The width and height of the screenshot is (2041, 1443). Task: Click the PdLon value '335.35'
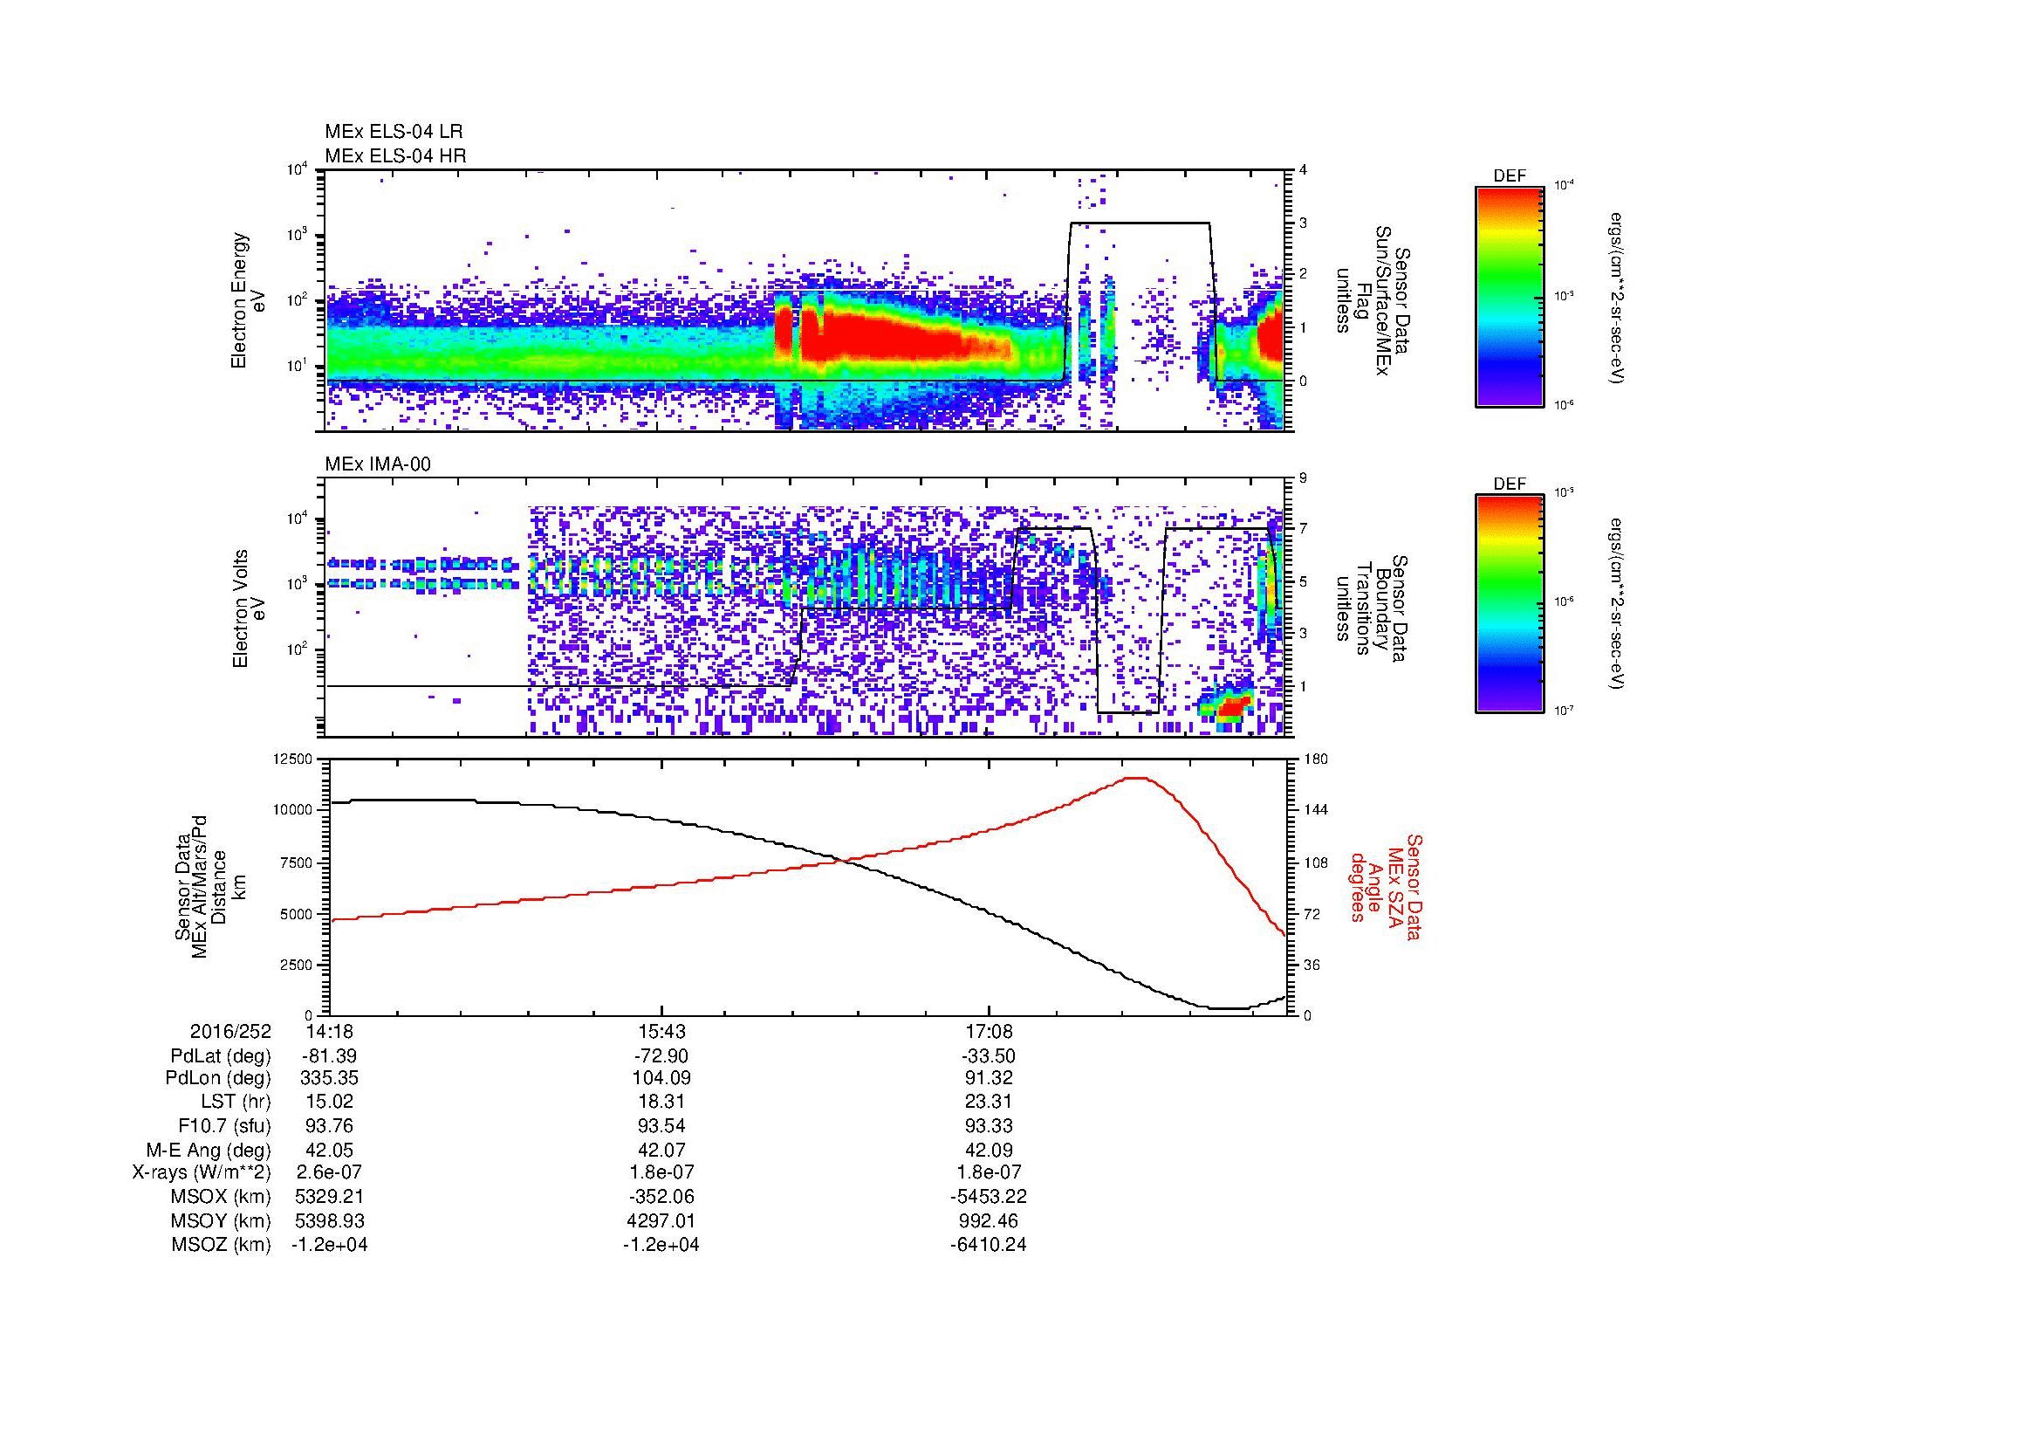(330, 1078)
